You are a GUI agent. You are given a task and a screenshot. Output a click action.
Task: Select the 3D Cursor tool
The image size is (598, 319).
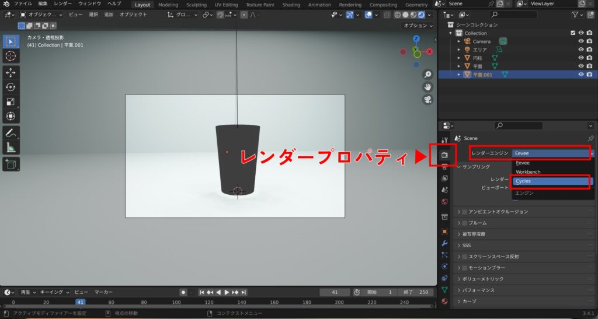point(11,56)
